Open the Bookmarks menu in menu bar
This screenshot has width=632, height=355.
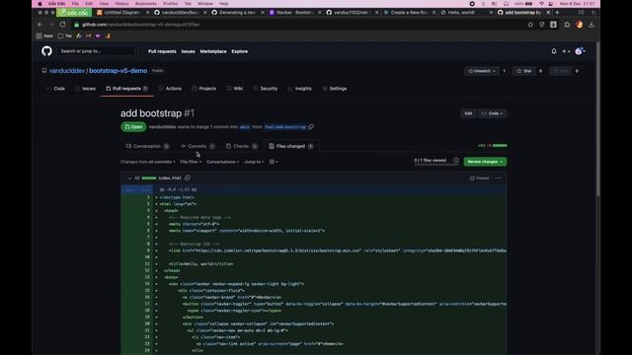146,4
